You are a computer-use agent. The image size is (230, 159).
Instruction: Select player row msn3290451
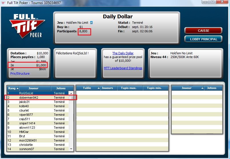[38, 140]
